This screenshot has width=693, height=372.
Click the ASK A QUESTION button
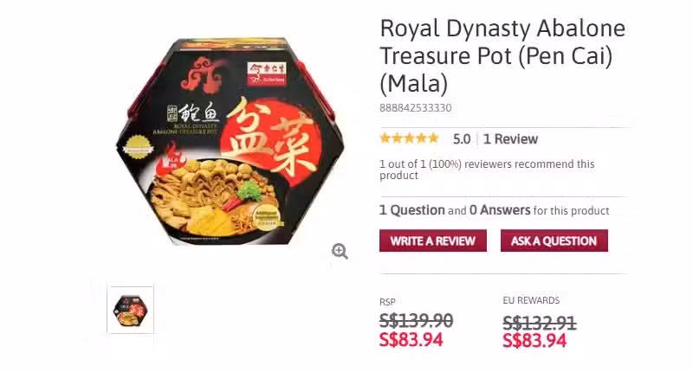pos(554,241)
